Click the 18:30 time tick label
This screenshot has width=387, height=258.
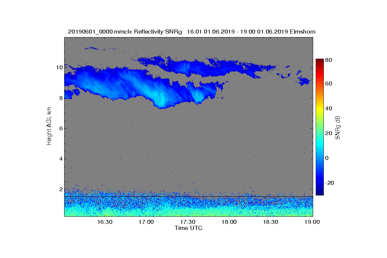271,222
